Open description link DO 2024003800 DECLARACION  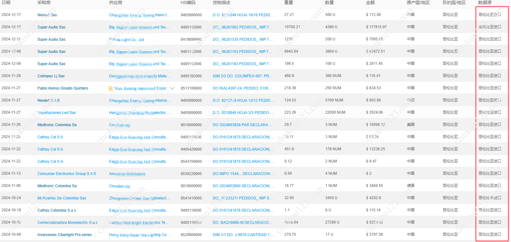[x=243, y=186]
